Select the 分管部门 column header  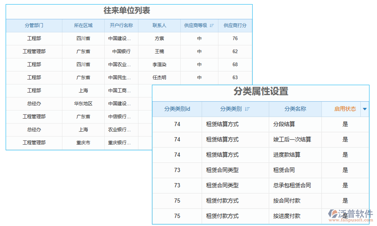[x=34, y=25]
